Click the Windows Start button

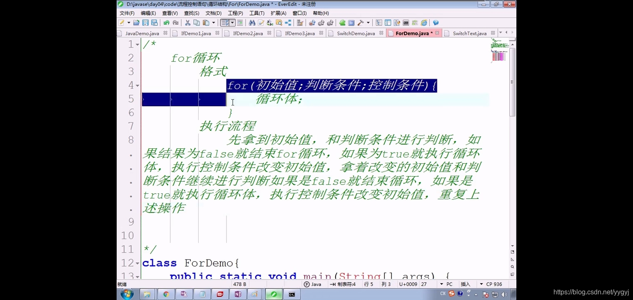127,294
